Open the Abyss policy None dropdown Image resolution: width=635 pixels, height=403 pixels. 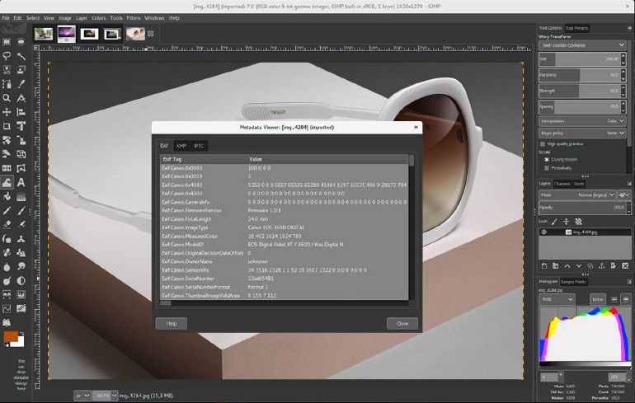(583, 133)
